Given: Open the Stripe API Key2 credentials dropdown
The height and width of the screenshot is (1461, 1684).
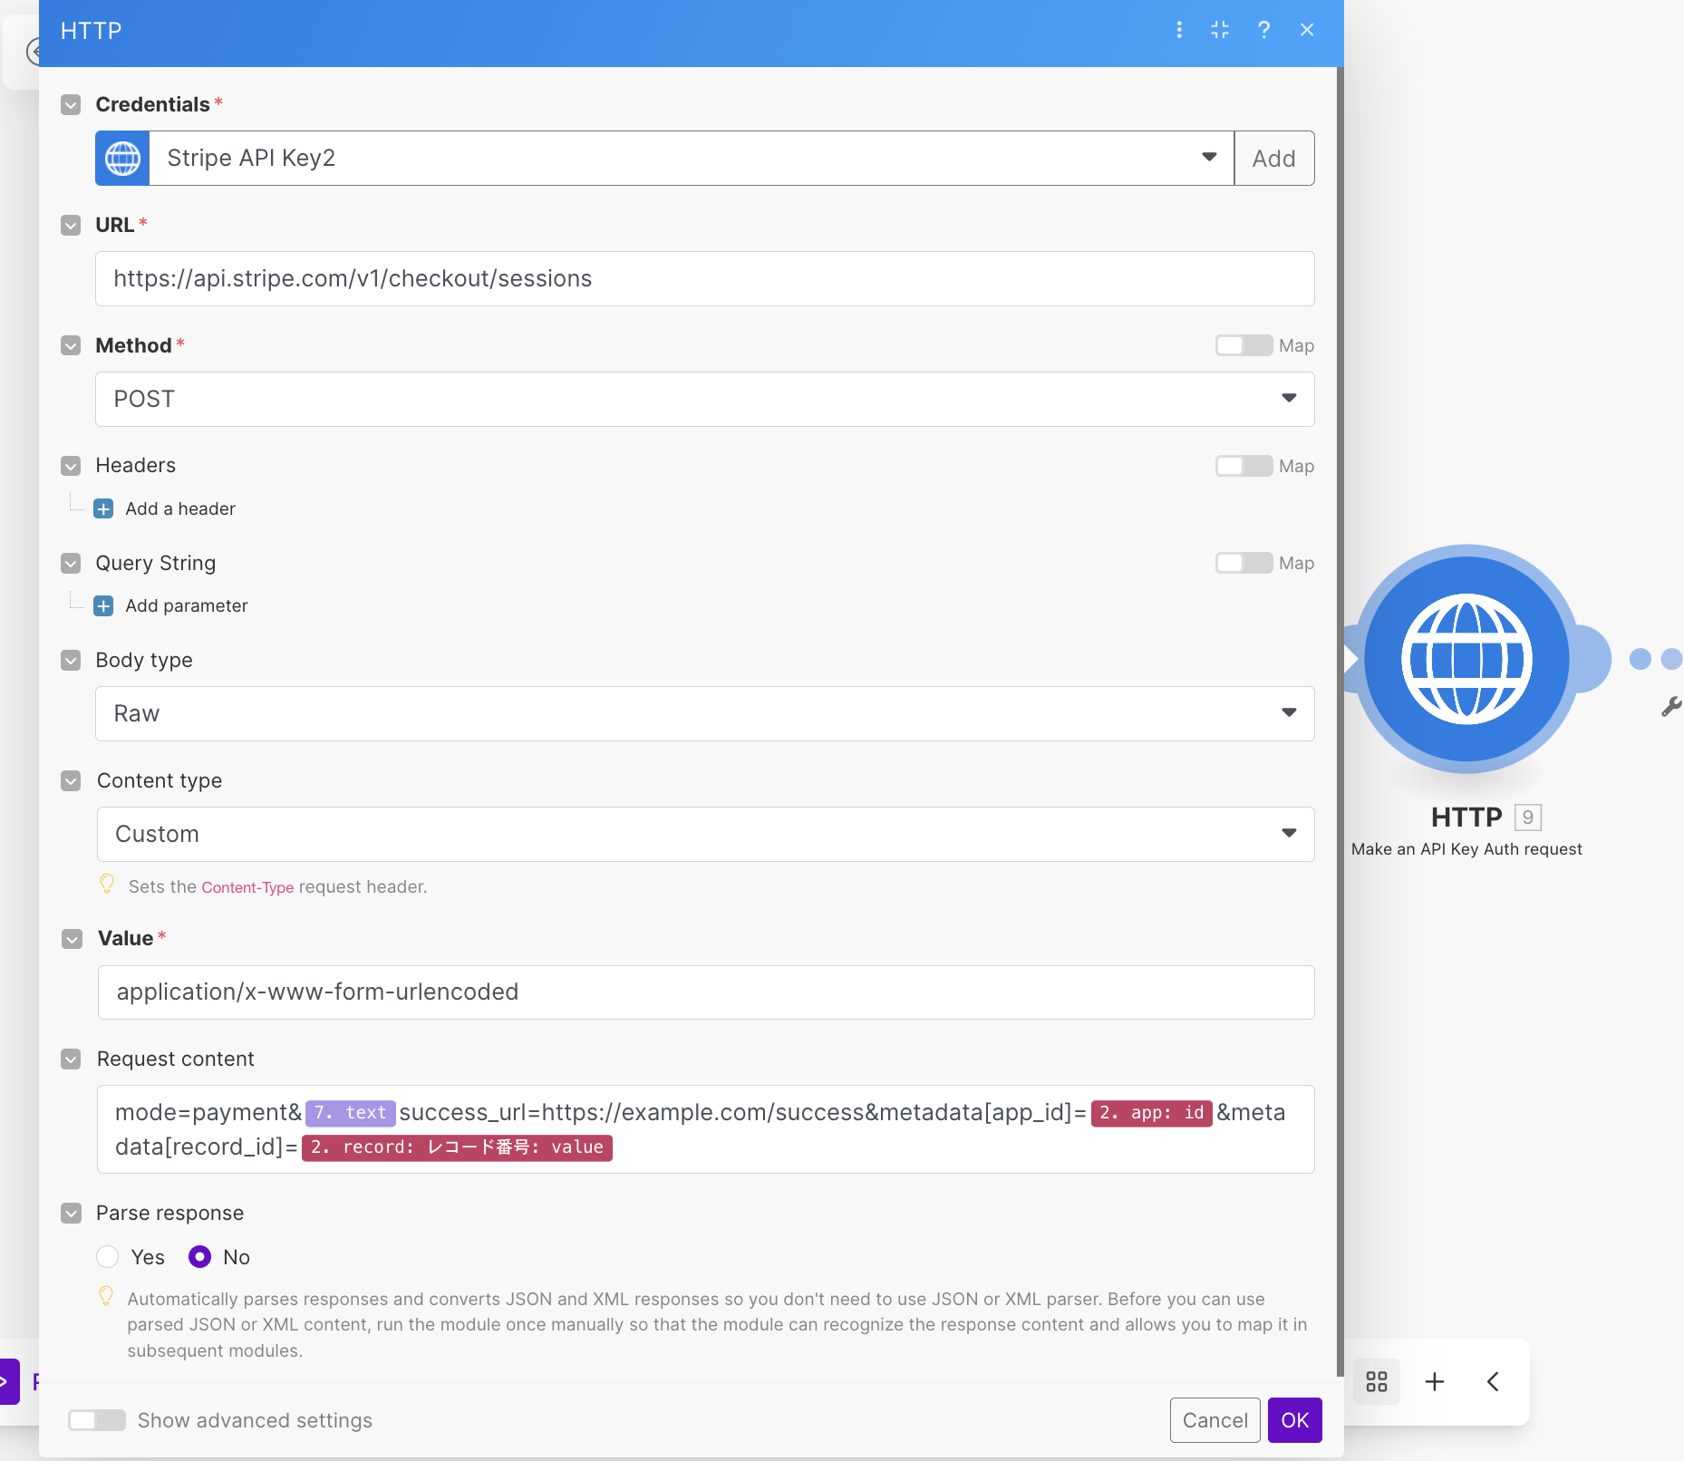Looking at the screenshot, I should click(x=692, y=159).
